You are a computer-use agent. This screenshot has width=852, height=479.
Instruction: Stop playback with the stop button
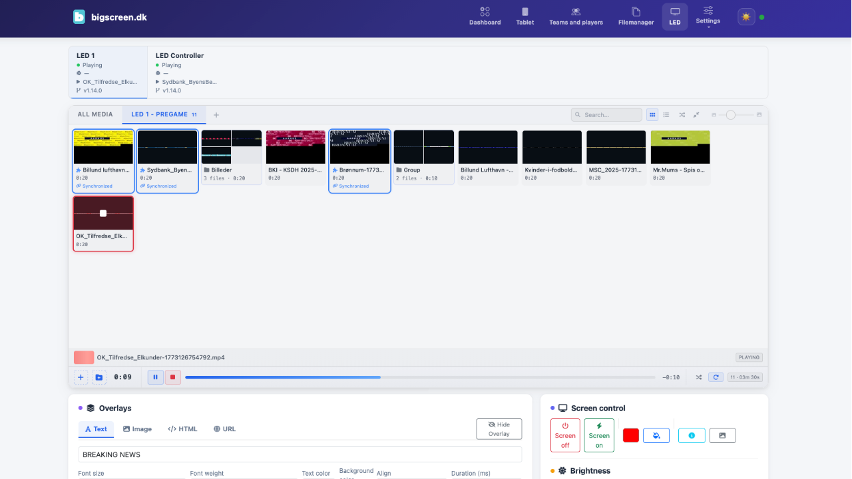click(x=172, y=377)
